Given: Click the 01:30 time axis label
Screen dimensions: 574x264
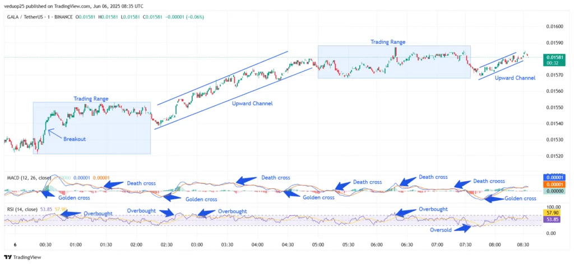Looking at the screenshot, I should pyautogui.click(x=106, y=244).
